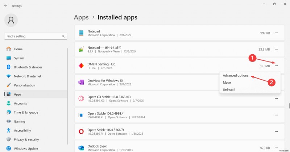
Task: Open more options for Outlook (new)
Action: 277,148
